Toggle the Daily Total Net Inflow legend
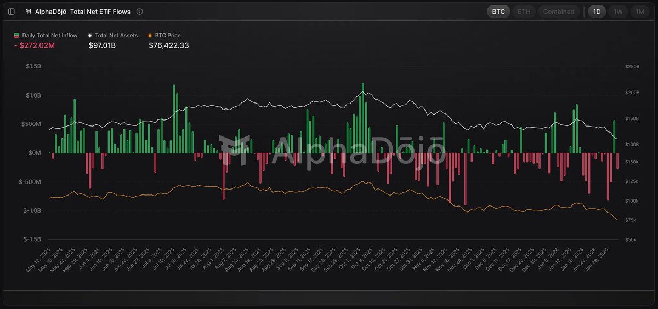Screen dimensions: 658x309 (46, 35)
